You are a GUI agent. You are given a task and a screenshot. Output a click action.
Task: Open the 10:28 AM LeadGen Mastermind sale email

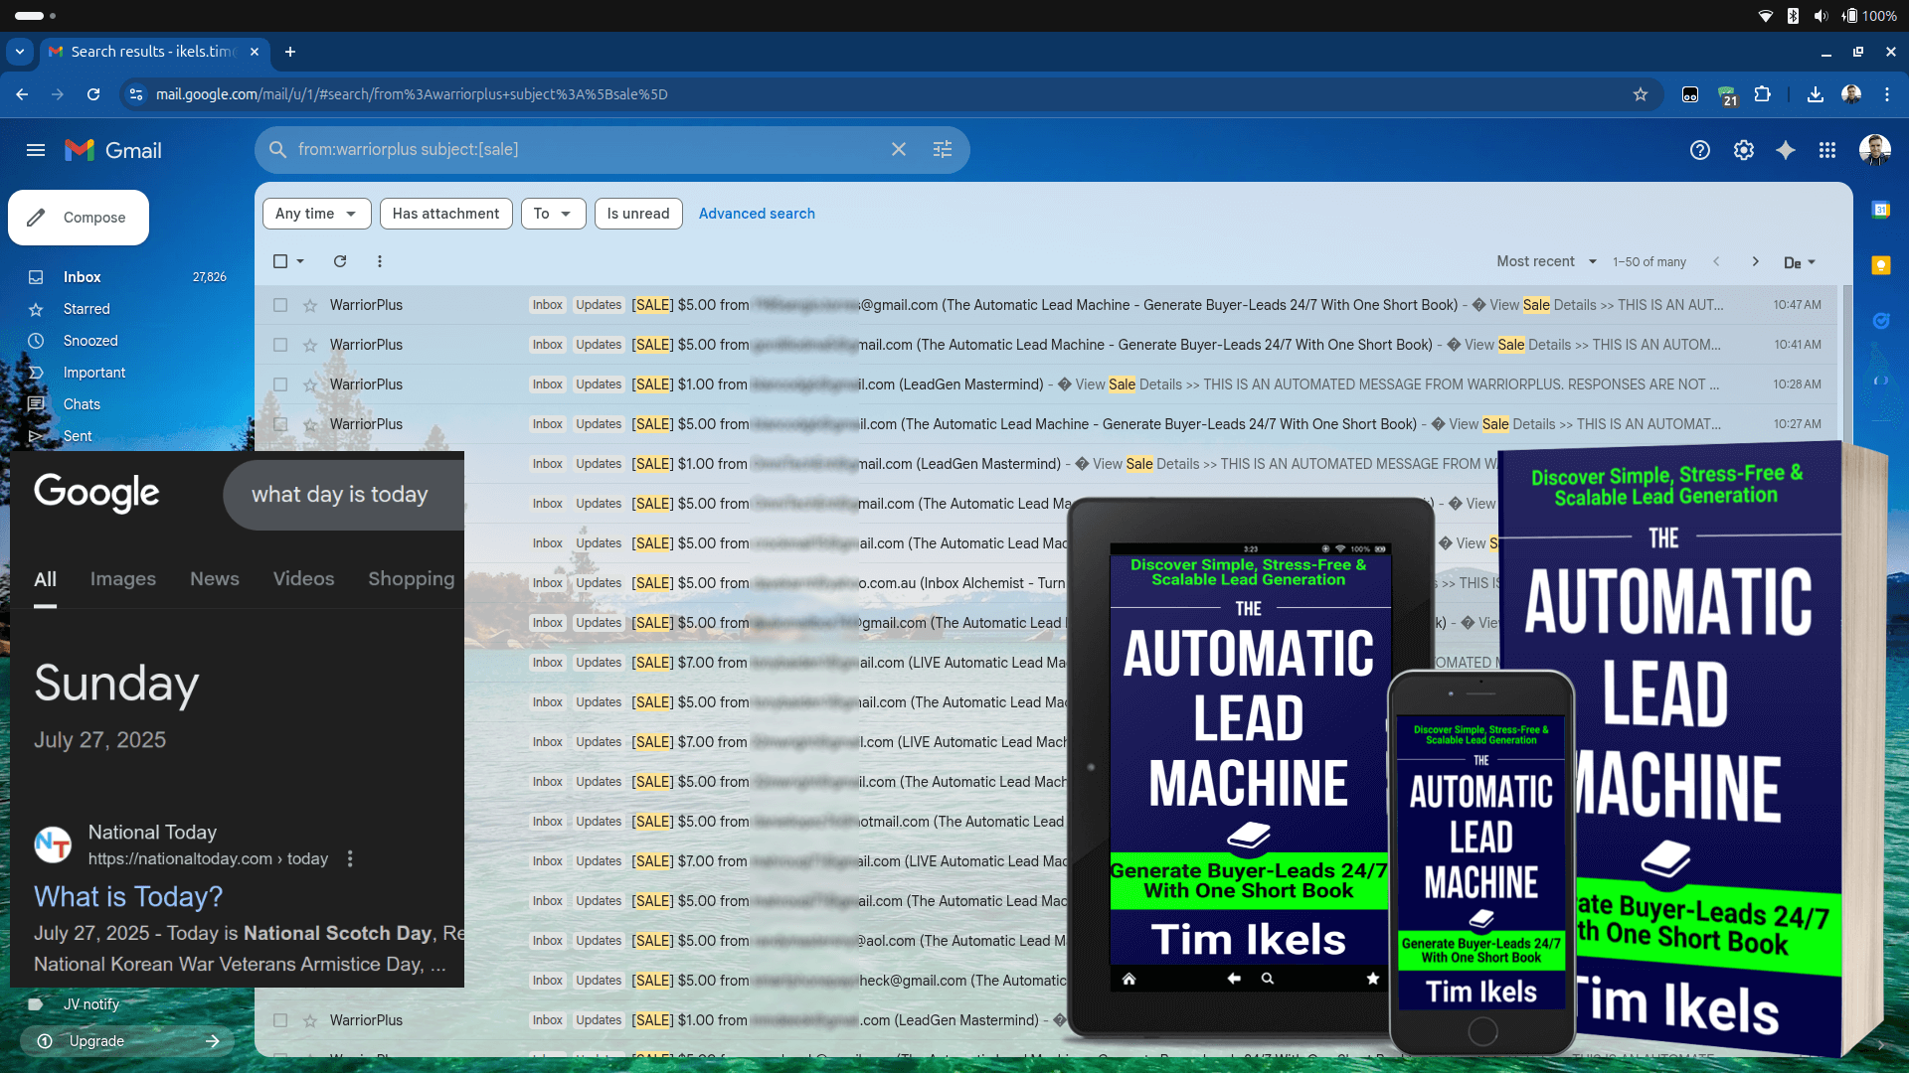pos(1048,384)
